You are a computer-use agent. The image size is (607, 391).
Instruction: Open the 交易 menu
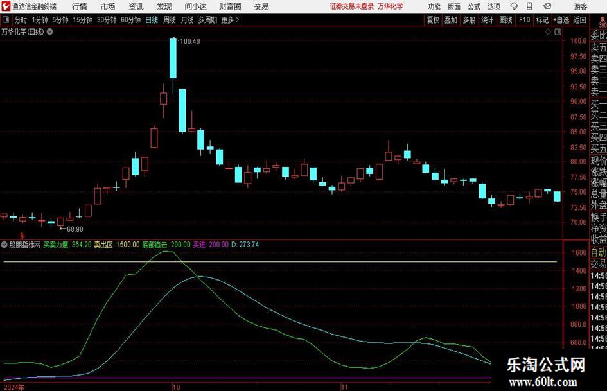point(261,6)
